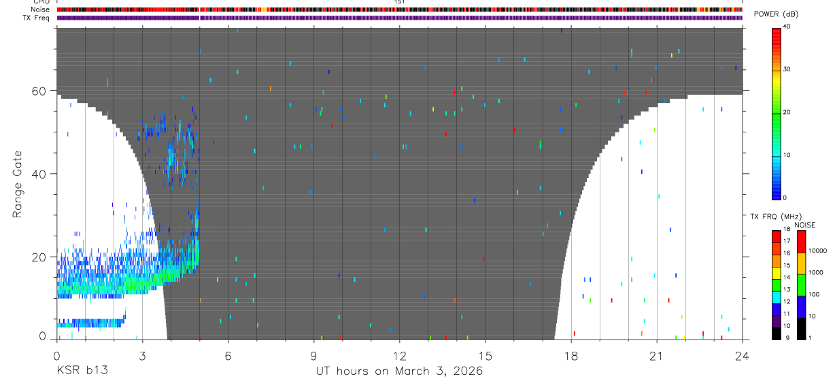Click the 15 tick on UT hours axis
Screen dimensions: 835x385
click(485, 355)
